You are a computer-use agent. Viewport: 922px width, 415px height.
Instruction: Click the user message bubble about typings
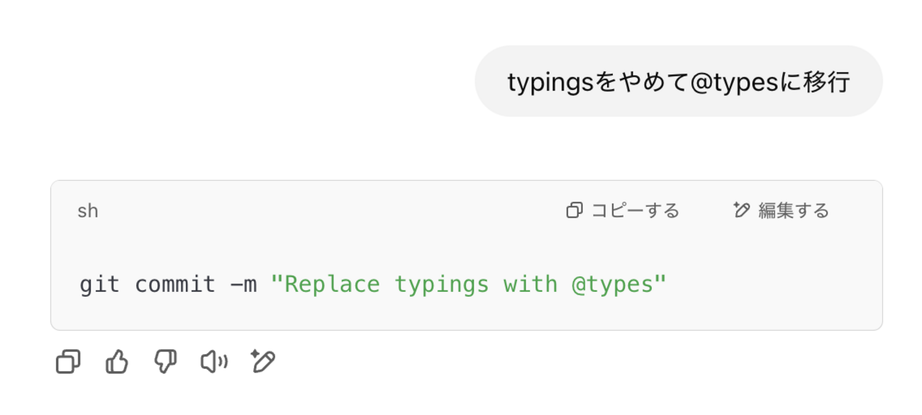click(x=679, y=81)
